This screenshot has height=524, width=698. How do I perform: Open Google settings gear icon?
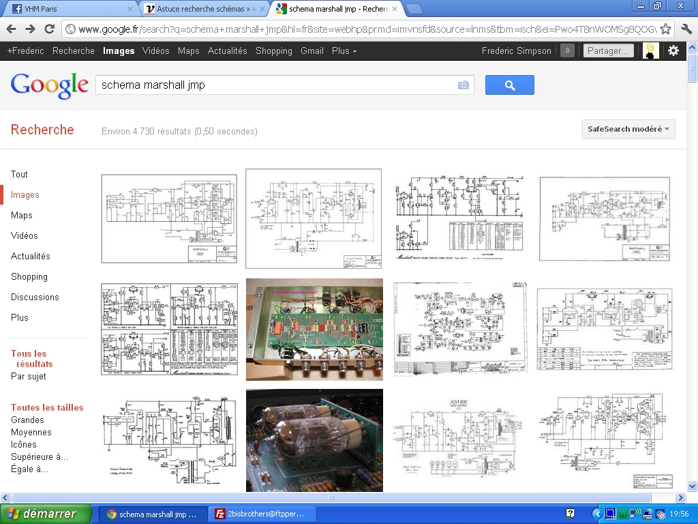[673, 50]
